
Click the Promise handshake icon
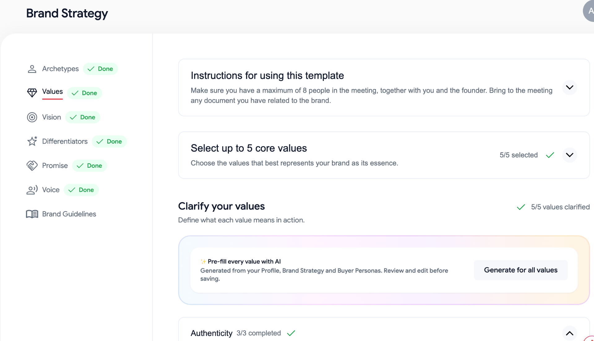[32, 166]
